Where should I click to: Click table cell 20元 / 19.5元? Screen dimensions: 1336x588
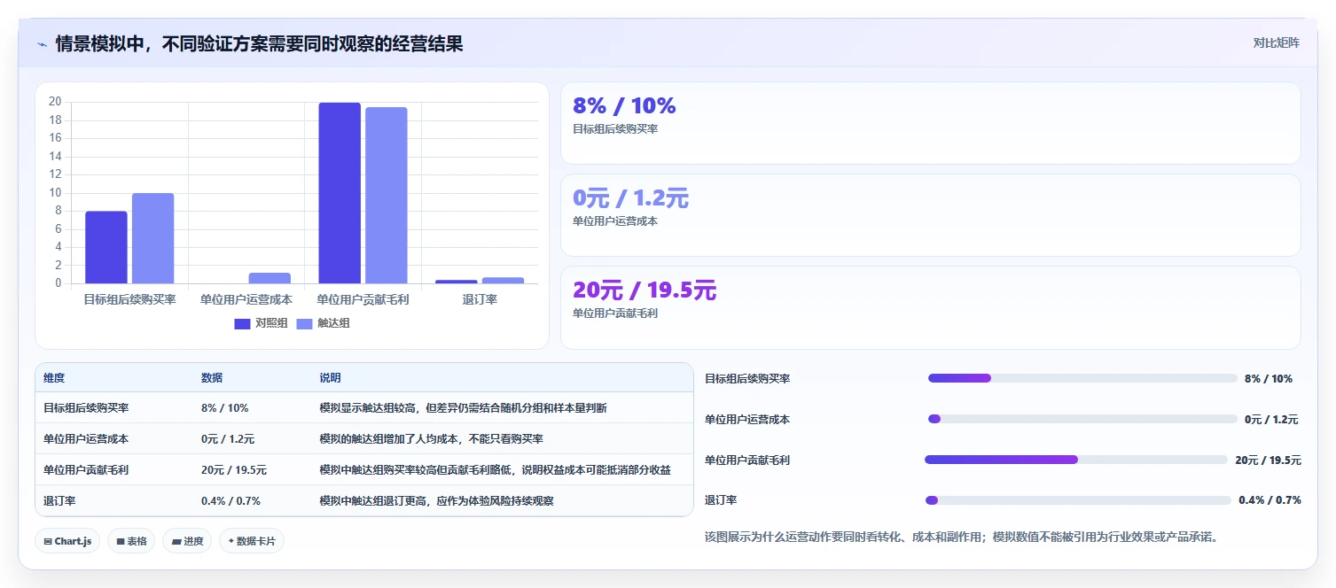point(234,470)
